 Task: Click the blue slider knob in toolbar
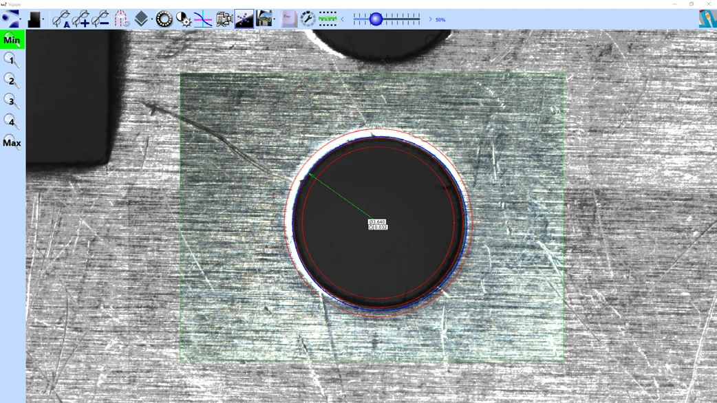(376, 19)
